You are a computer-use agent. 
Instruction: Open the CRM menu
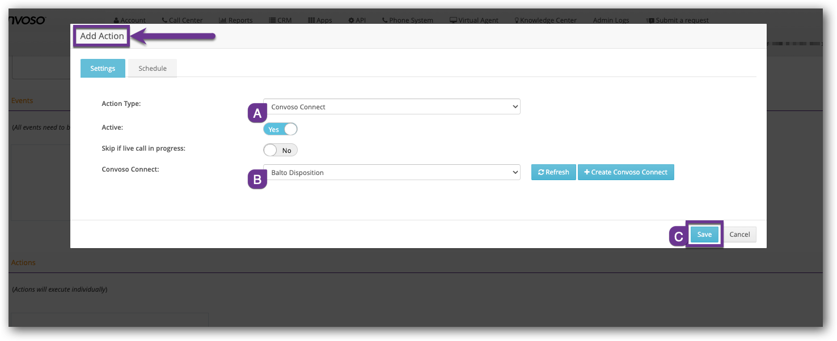tap(280, 20)
